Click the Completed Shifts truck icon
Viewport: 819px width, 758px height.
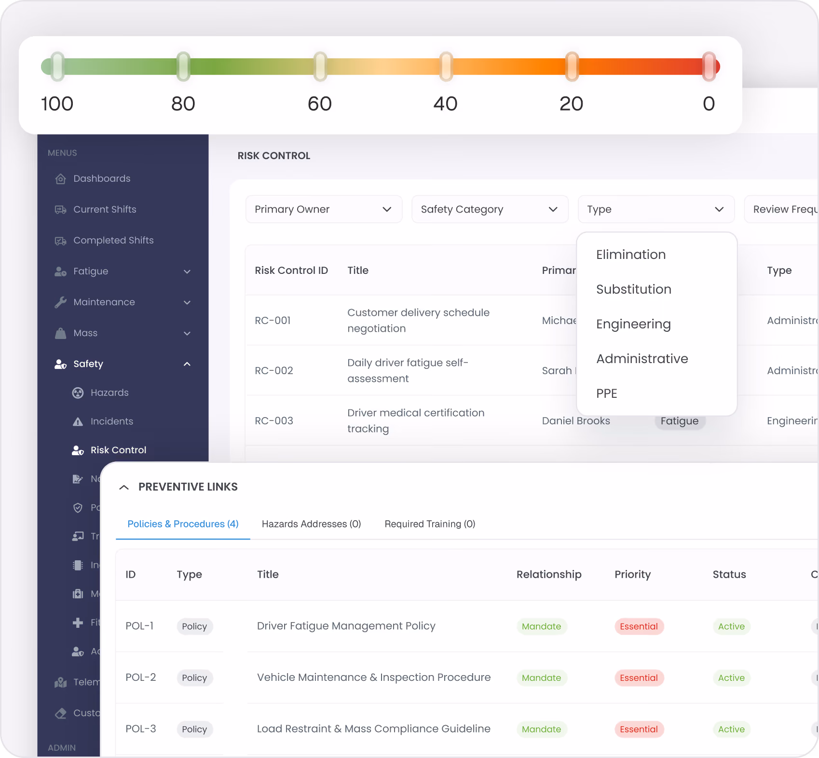tap(60, 241)
